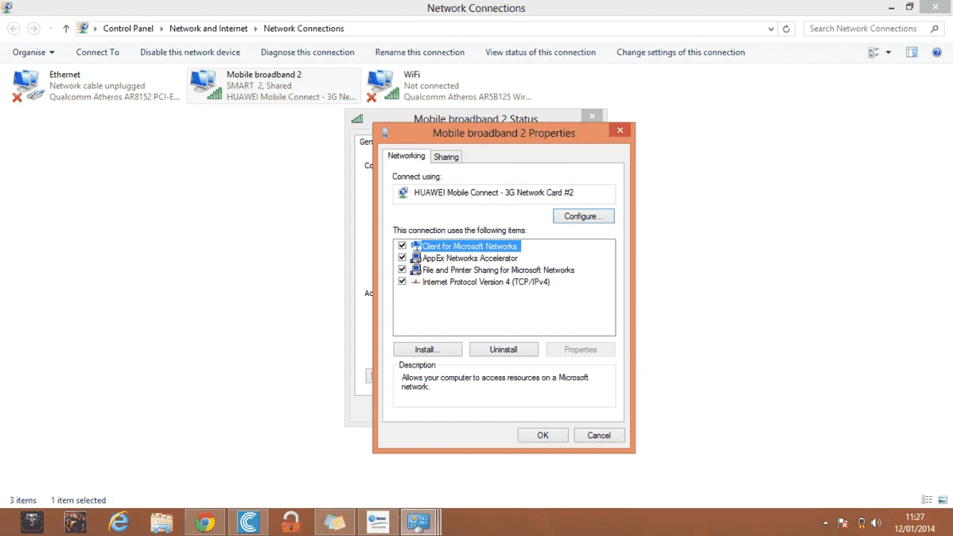Click Network and Internet breadcrumb
The height and width of the screenshot is (536, 953).
coord(208,29)
